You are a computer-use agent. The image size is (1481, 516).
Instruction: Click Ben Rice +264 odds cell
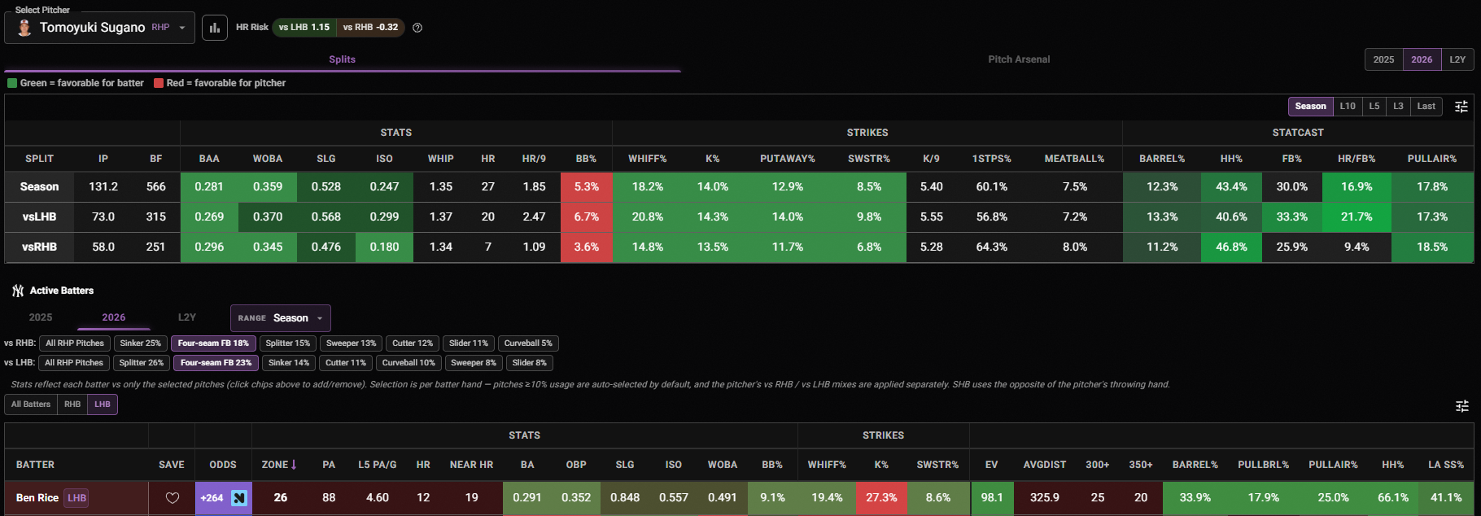click(x=224, y=498)
